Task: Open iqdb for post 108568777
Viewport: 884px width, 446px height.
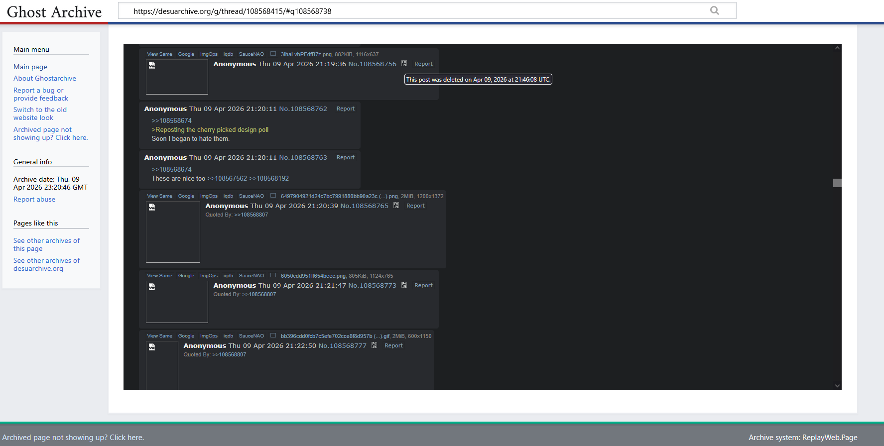Action: coord(228,336)
